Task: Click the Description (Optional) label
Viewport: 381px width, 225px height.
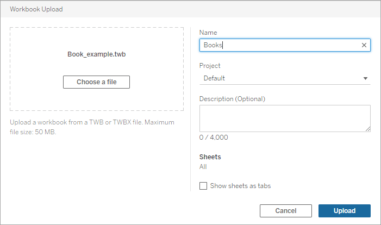Action: 232,99
